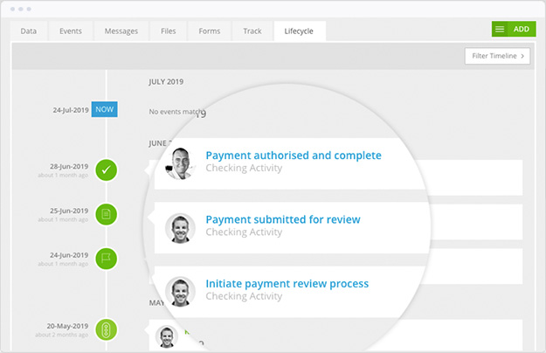Click the 20-May-2019 green timeline icon
This screenshot has width=546, height=353.
coord(106,330)
